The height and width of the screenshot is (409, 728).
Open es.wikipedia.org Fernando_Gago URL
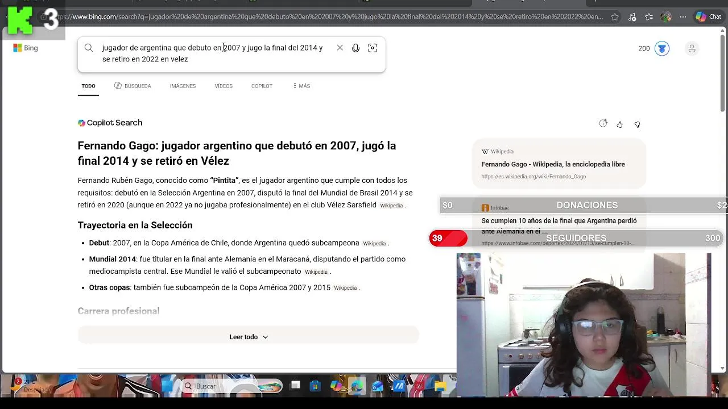pyautogui.click(x=533, y=177)
